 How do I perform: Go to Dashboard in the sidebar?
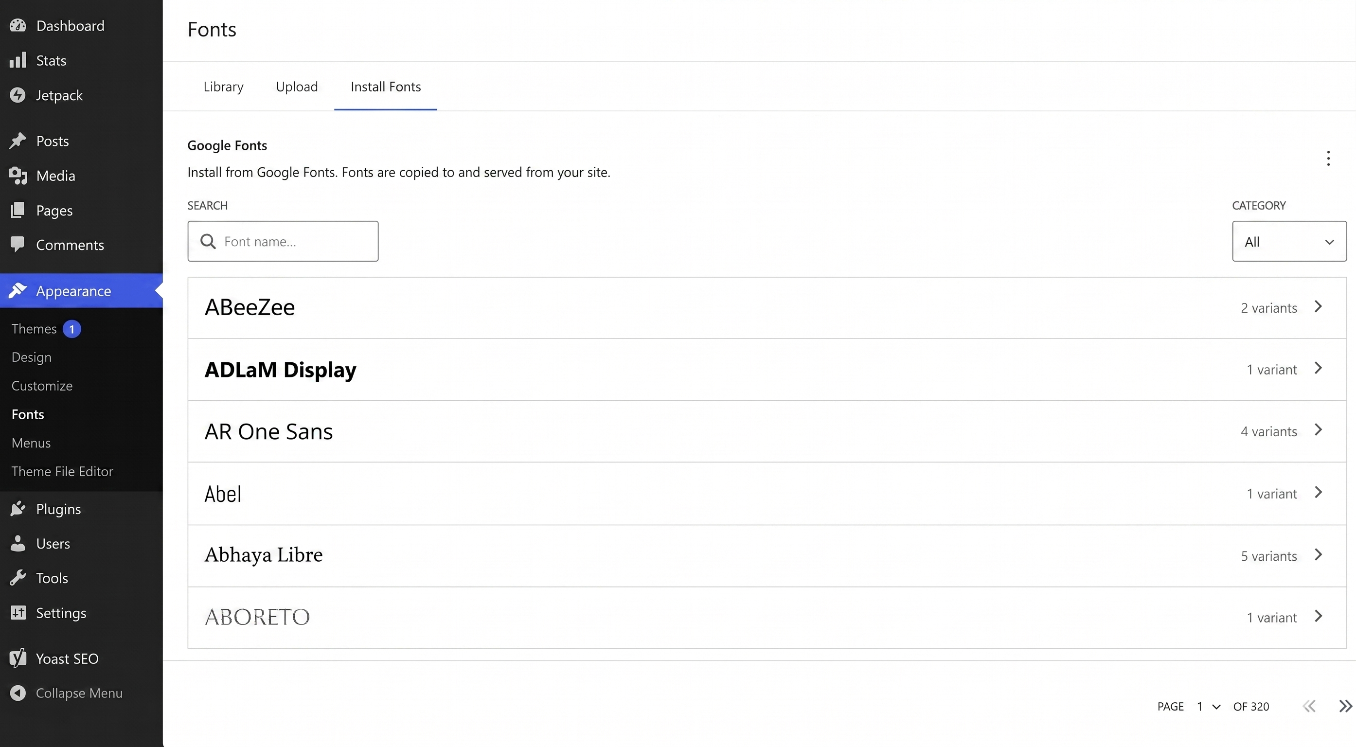(x=70, y=25)
